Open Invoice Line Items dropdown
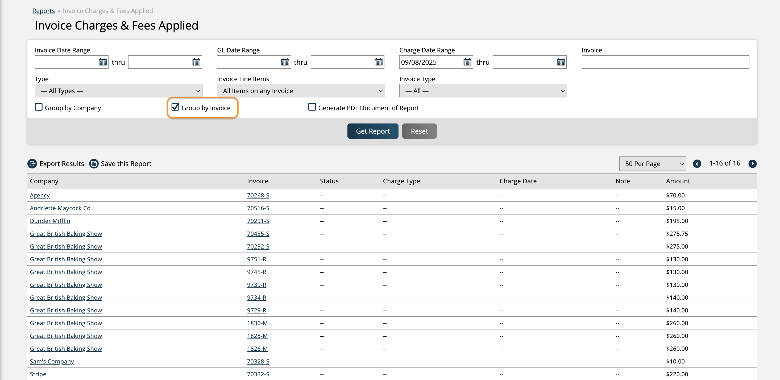 pyautogui.click(x=301, y=91)
